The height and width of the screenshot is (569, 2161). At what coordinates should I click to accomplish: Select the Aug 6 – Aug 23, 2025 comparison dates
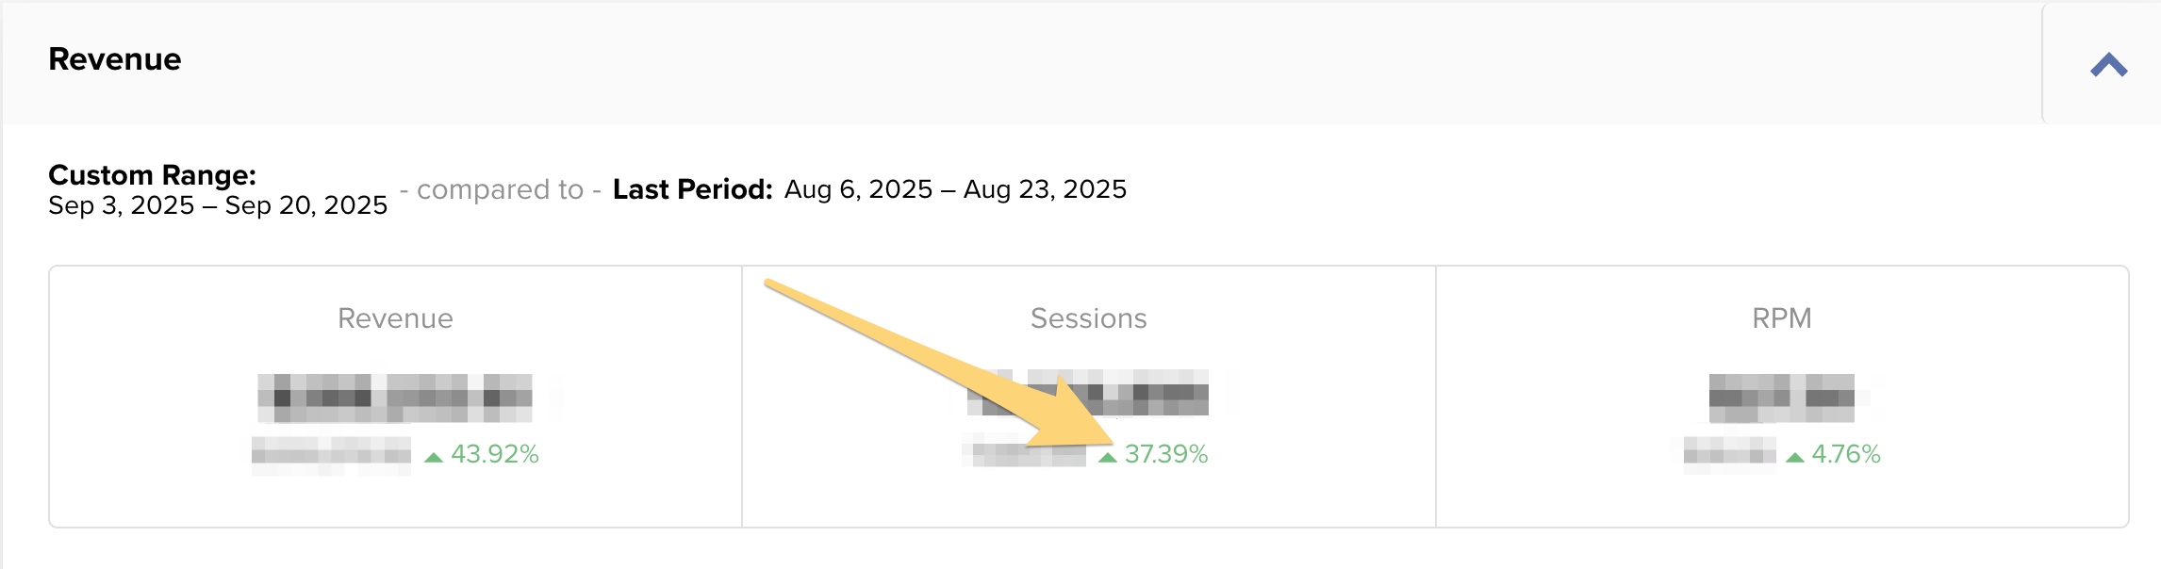(955, 189)
